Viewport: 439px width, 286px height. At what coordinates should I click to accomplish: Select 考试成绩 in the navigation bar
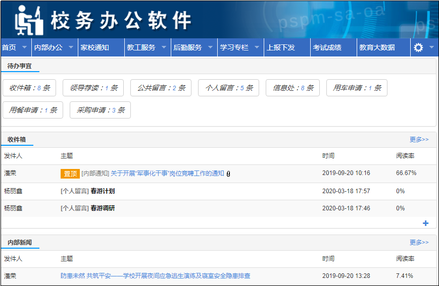point(327,47)
